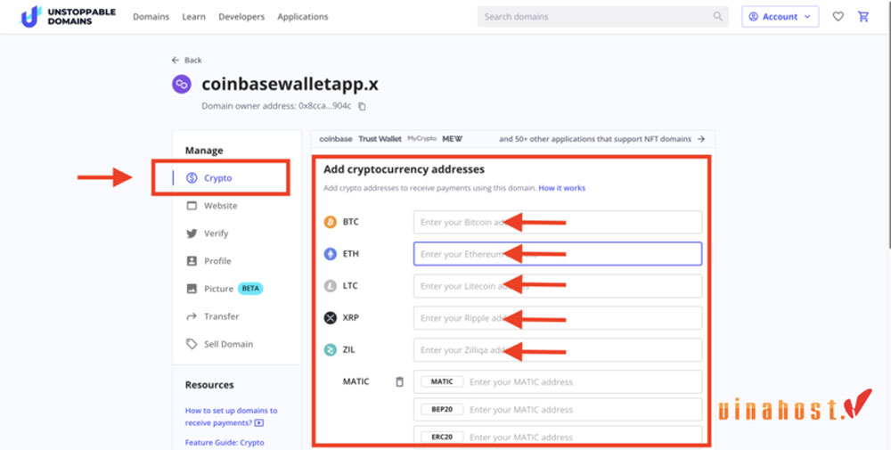Open the Applications menu
The width and height of the screenshot is (891, 450).
click(x=303, y=16)
